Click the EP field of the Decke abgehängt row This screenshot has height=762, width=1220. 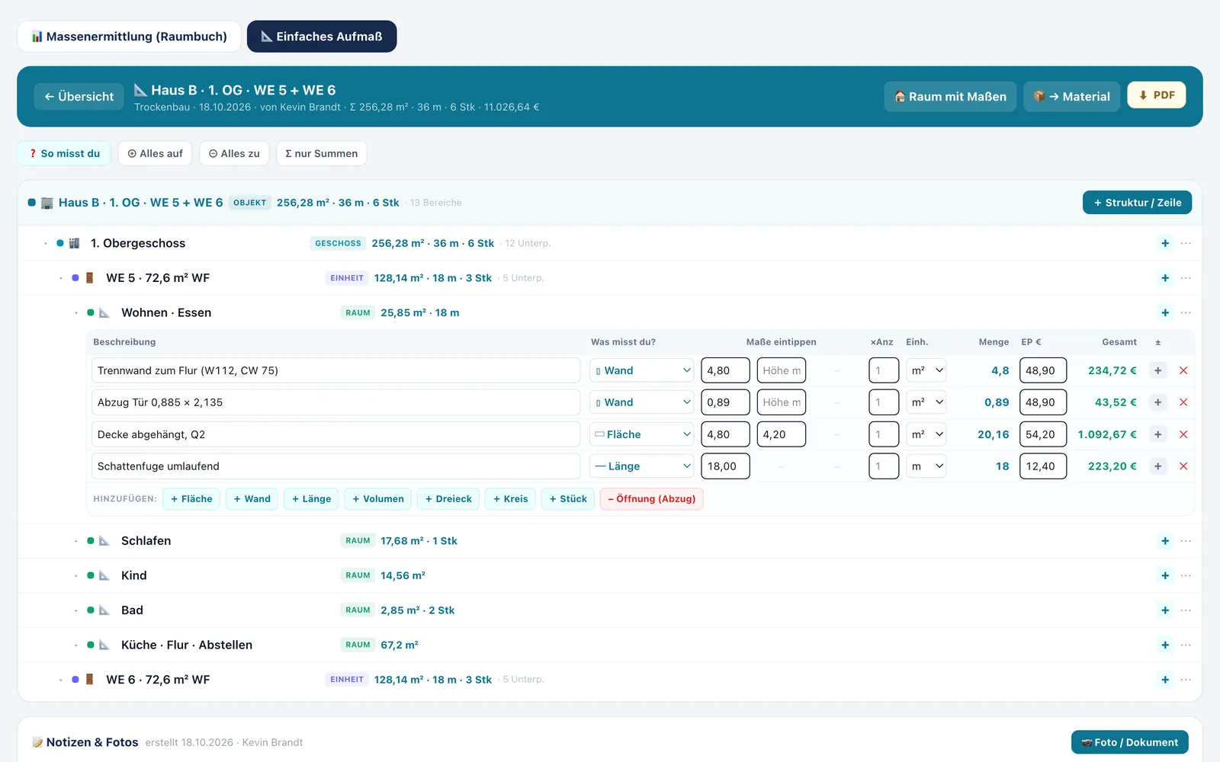point(1043,434)
